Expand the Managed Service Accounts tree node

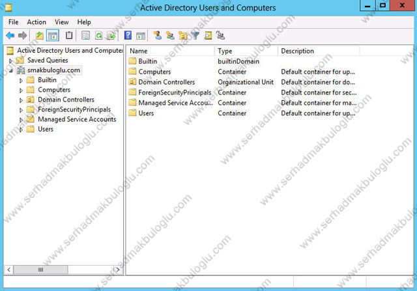click(x=21, y=120)
